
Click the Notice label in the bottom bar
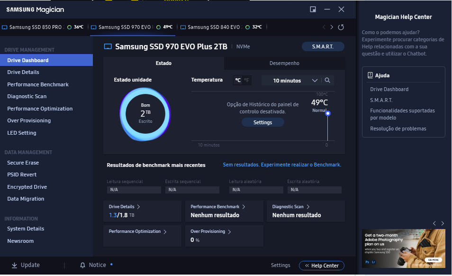[98, 265]
